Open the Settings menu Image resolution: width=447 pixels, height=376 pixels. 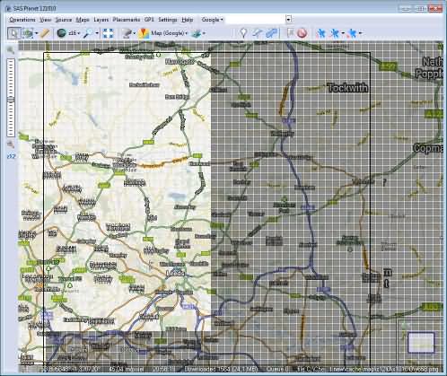tap(168, 20)
